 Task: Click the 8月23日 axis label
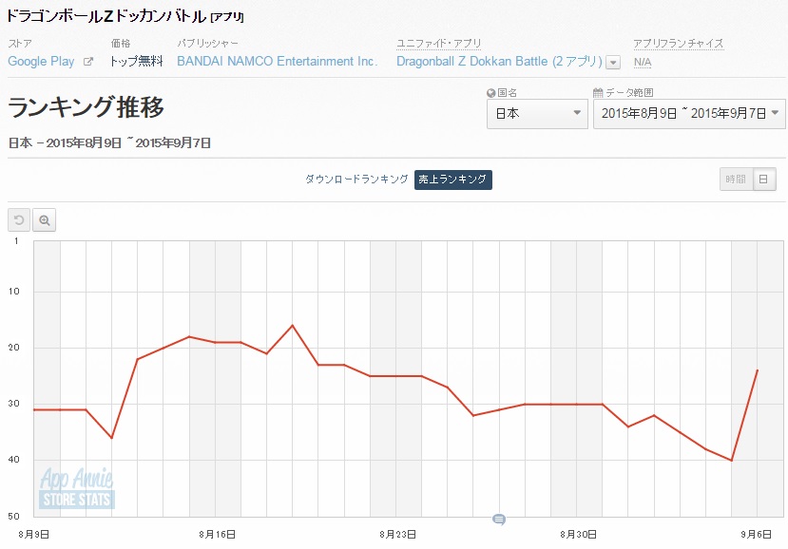397,535
